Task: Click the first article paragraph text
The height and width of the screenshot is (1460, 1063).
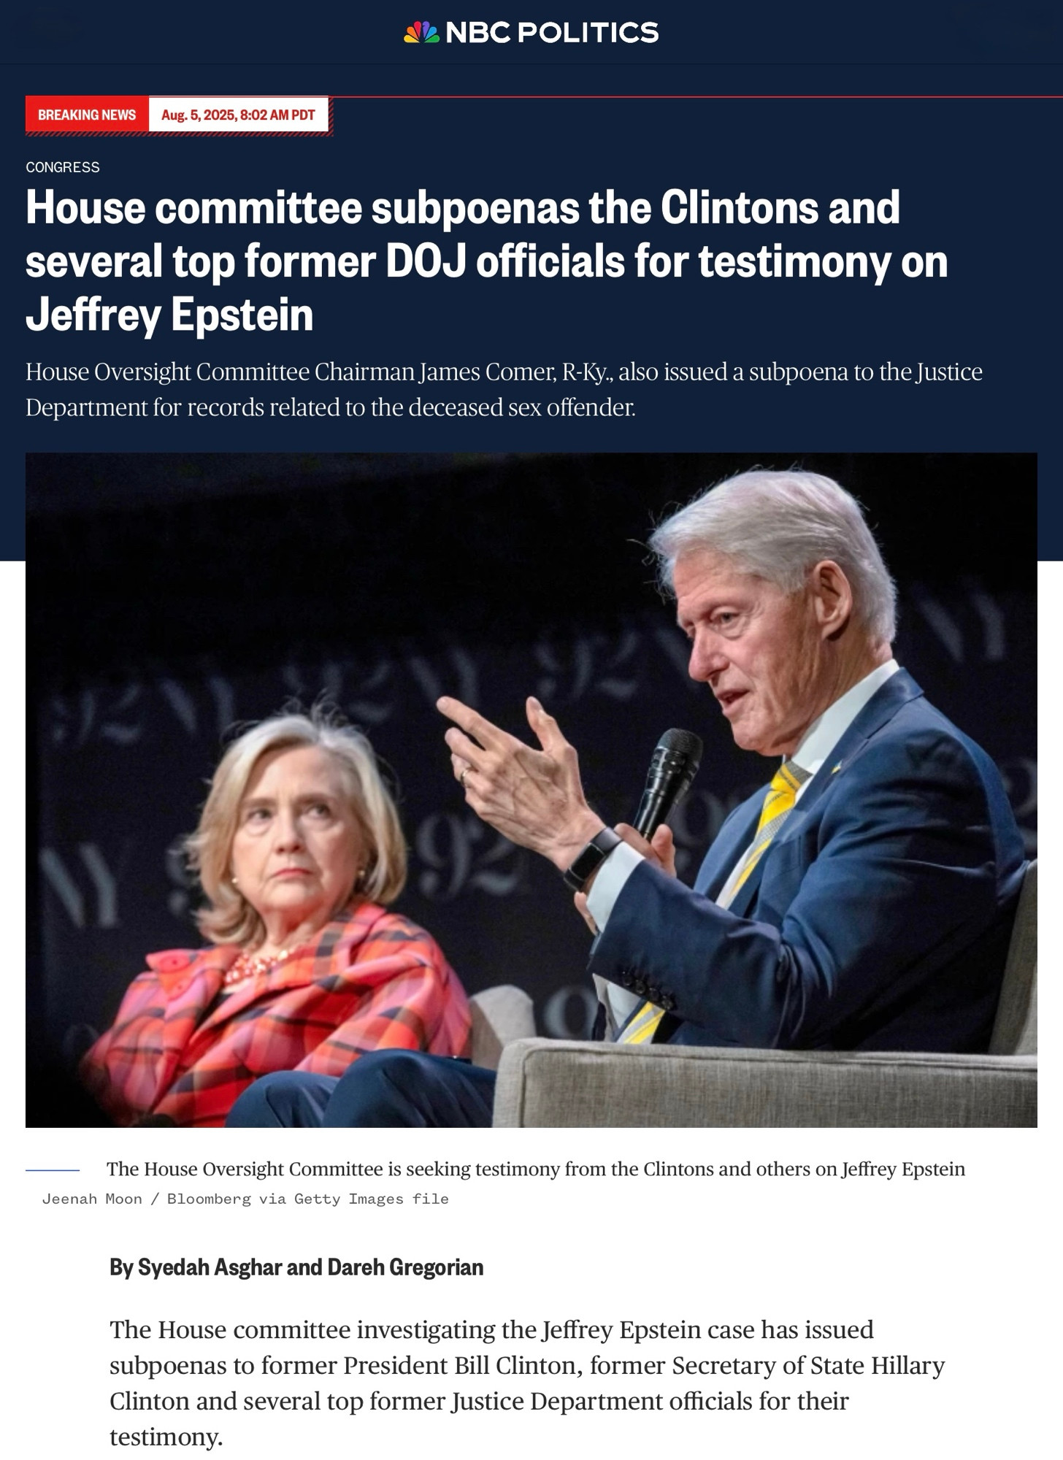Action: tap(527, 1383)
